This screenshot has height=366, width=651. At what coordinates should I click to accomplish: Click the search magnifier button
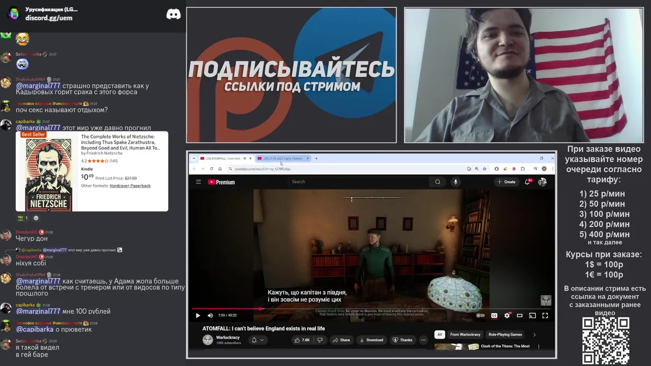coord(437,181)
